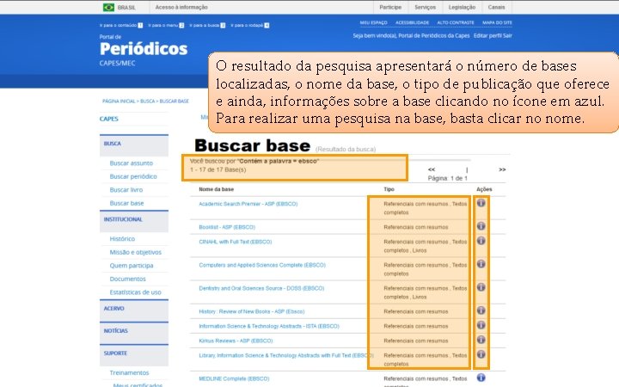The image size is (619, 387).
Task: Click info icon for History: Review of New Books
Action: coord(481,310)
